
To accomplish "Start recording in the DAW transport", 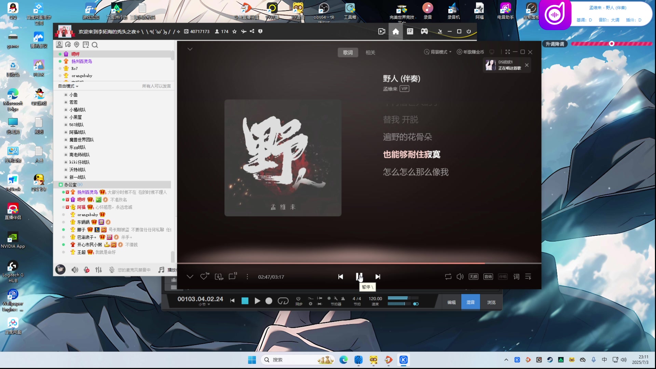I will [x=269, y=301].
